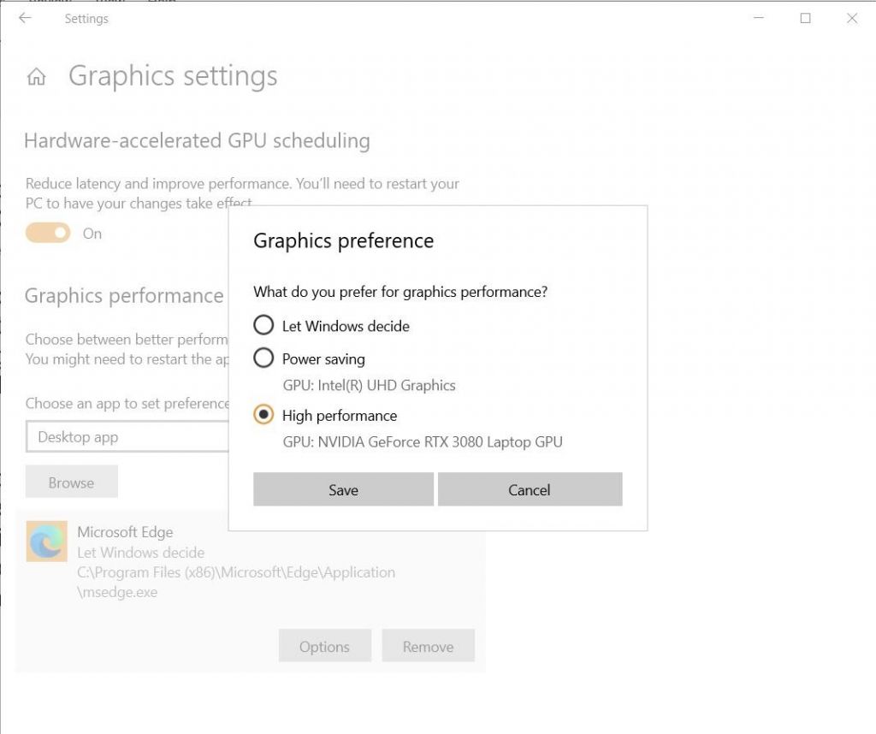Image resolution: width=876 pixels, height=734 pixels.
Task: Click the Save button in Graphics preference
Action: click(343, 489)
